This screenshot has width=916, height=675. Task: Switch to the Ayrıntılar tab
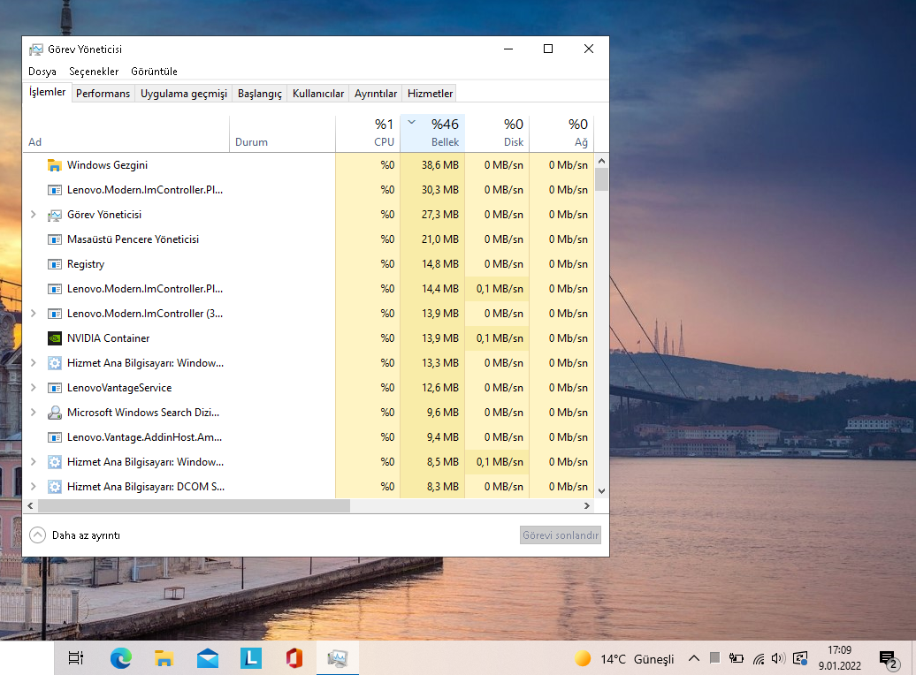(376, 94)
